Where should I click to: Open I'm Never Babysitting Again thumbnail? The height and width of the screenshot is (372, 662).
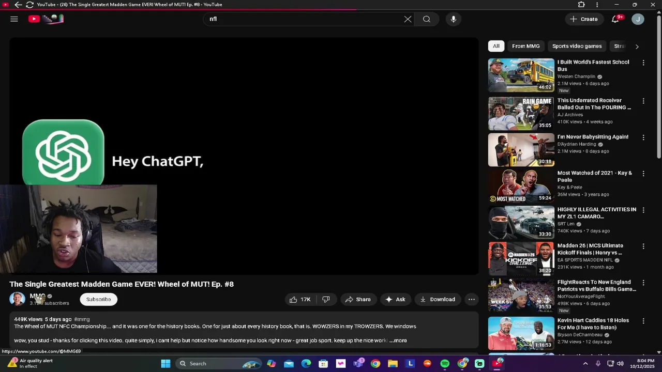point(521,150)
